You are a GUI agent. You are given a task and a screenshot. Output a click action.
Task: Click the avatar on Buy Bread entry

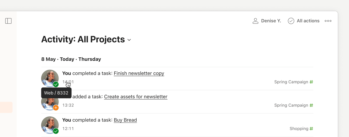49,125
